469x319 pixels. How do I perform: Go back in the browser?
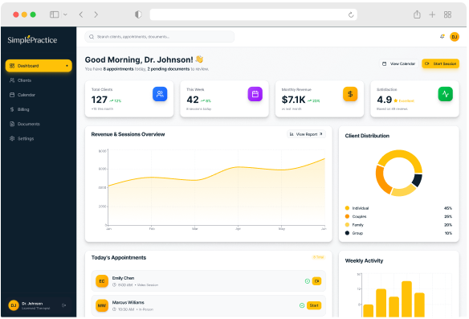coord(81,14)
